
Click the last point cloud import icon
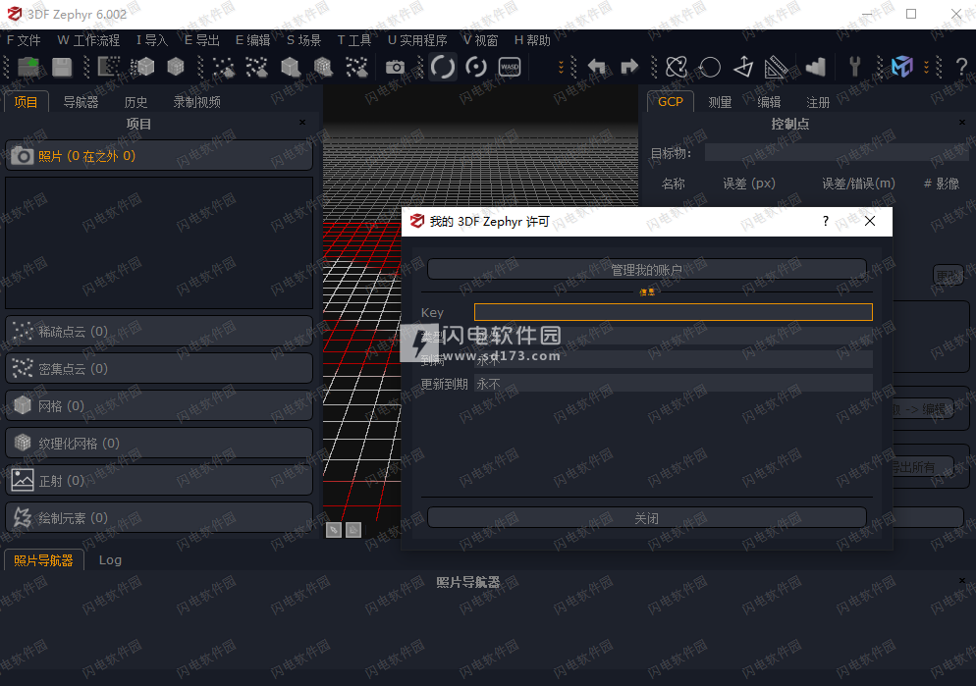356,67
